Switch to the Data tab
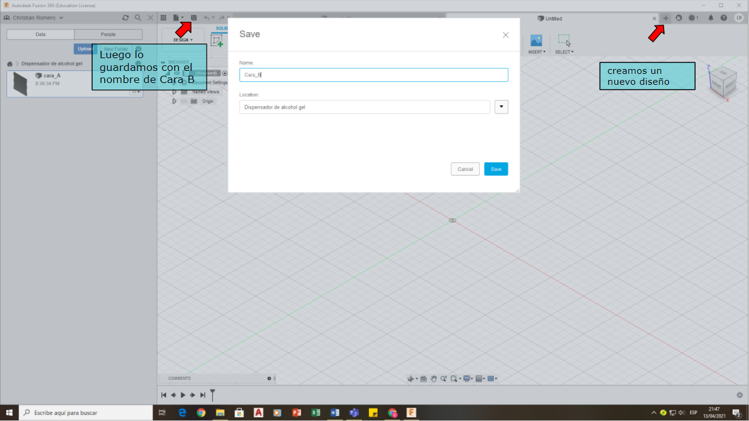 [x=41, y=35]
